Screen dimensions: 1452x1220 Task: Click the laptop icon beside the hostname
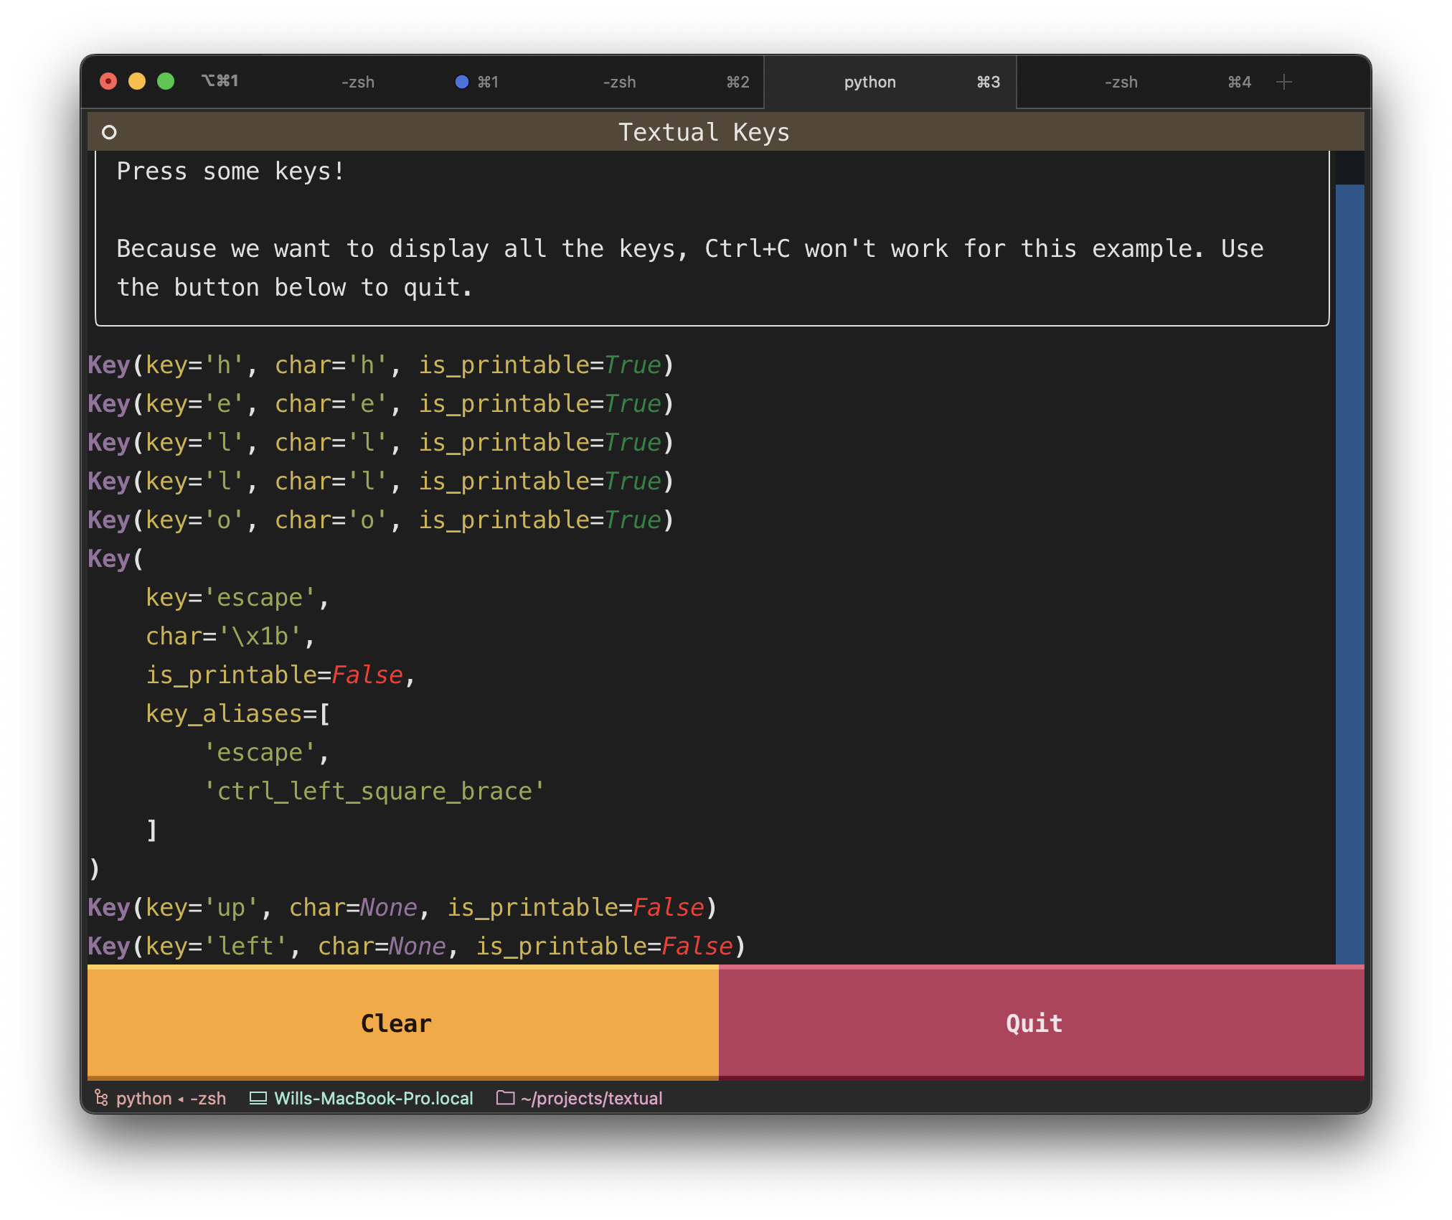258,1098
